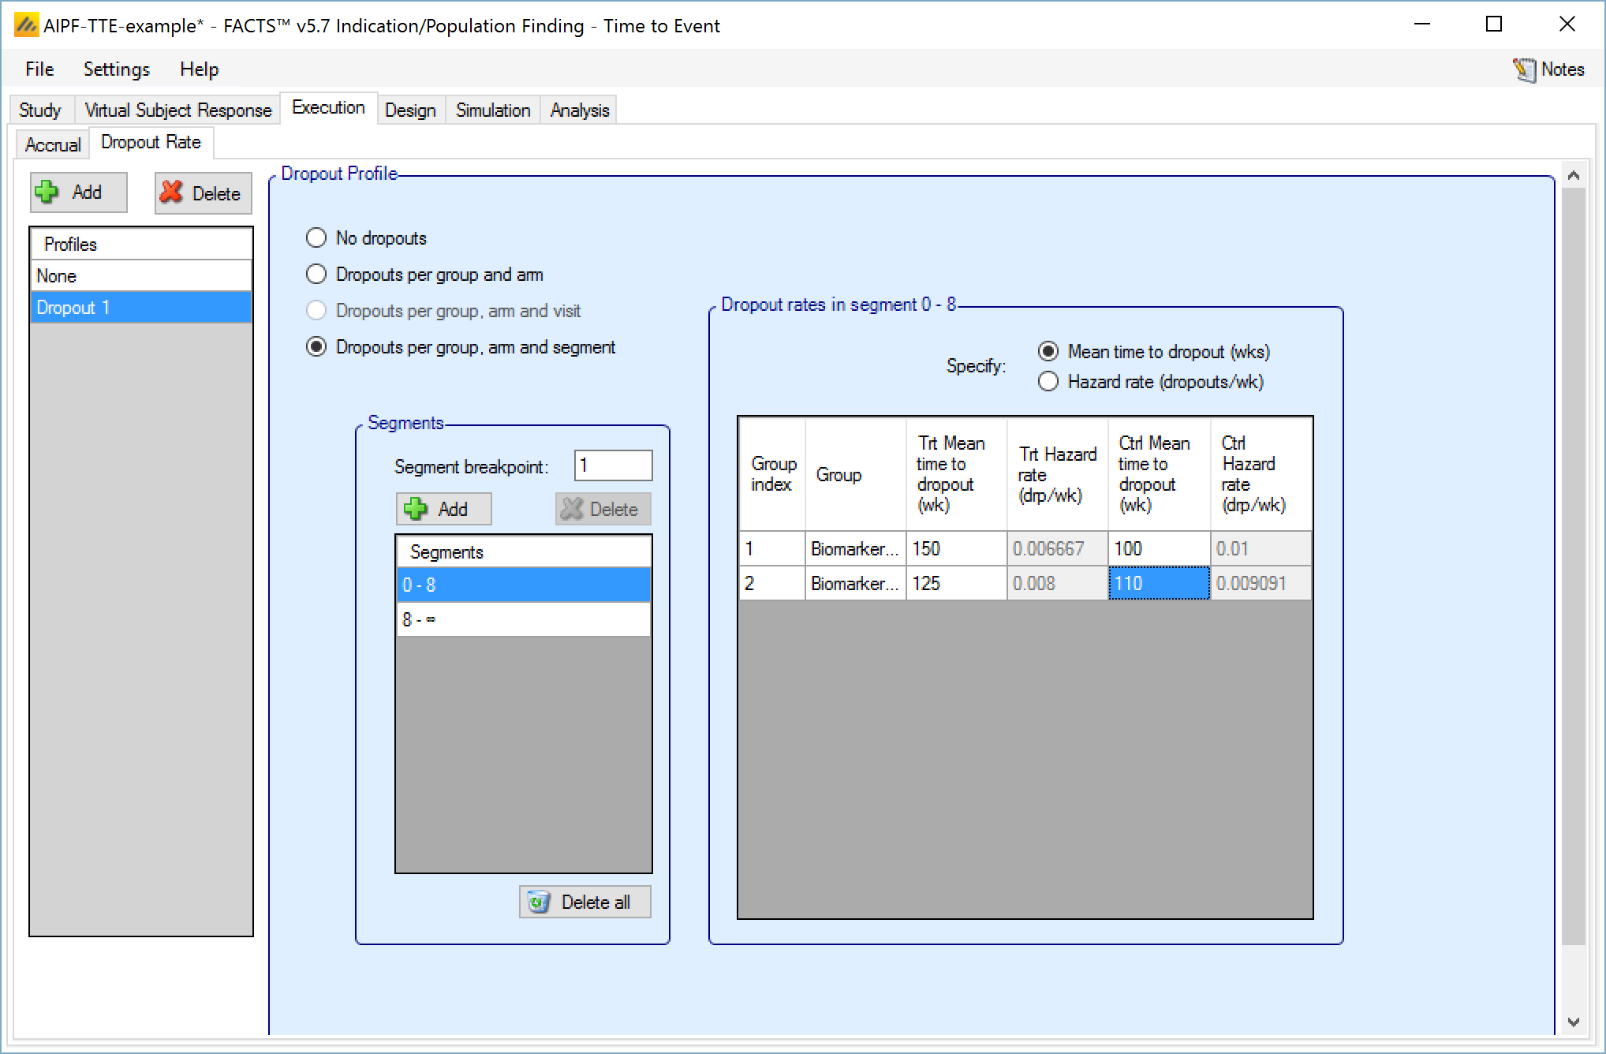The height and width of the screenshot is (1054, 1606).
Task: Choose Hazard rate (dropouts/wk) option
Action: 1048,382
